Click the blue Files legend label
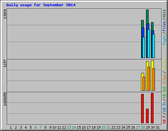The height and width of the screenshot is (131, 168). pyautogui.click(x=164, y=26)
